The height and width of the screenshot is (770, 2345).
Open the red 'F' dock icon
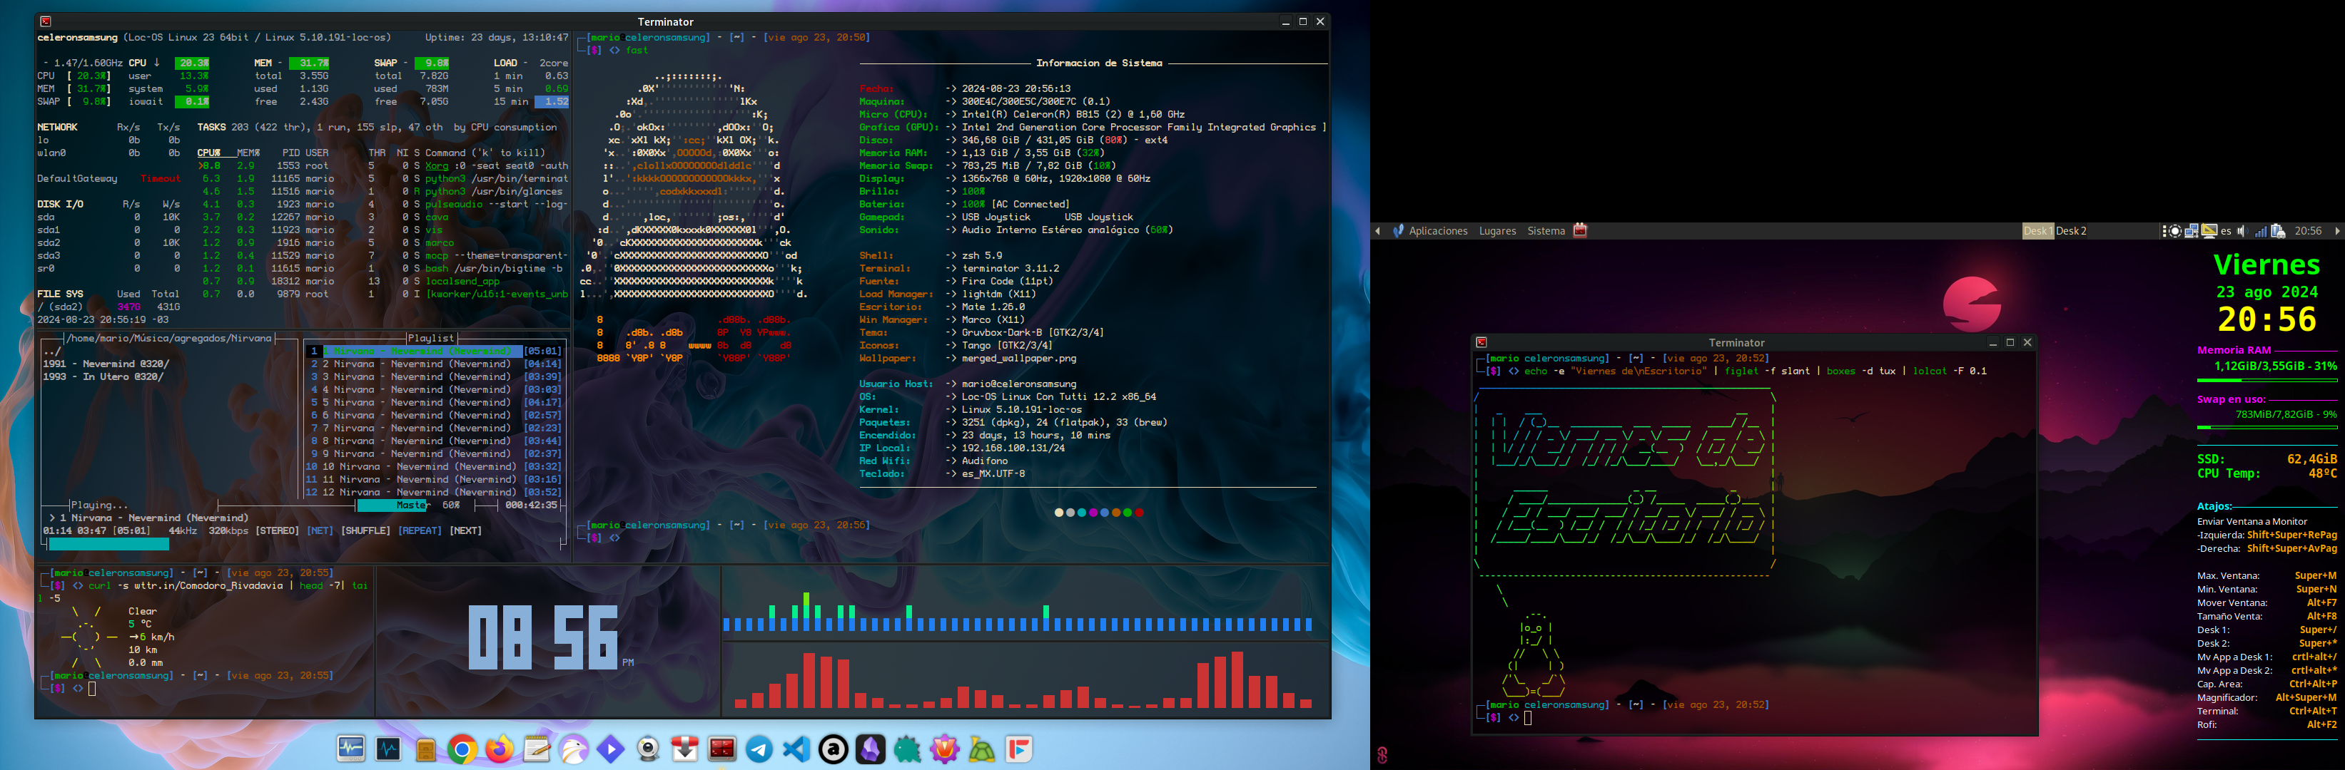[x=1018, y=748]
